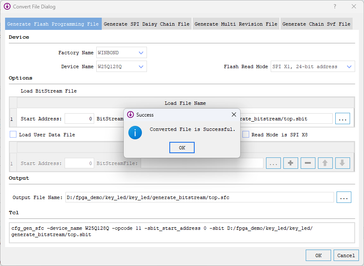Open the browse button for top.sbit bitstream file
364x266 pixels.
(342, 118)
